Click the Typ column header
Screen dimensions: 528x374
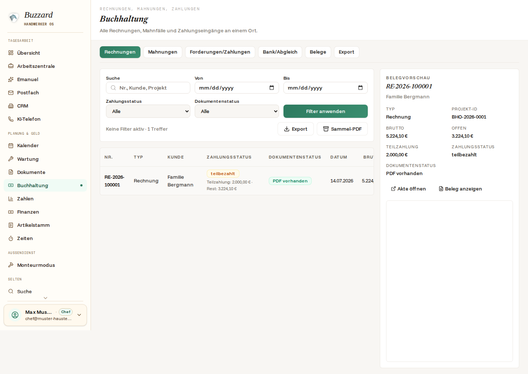[138, 157]
